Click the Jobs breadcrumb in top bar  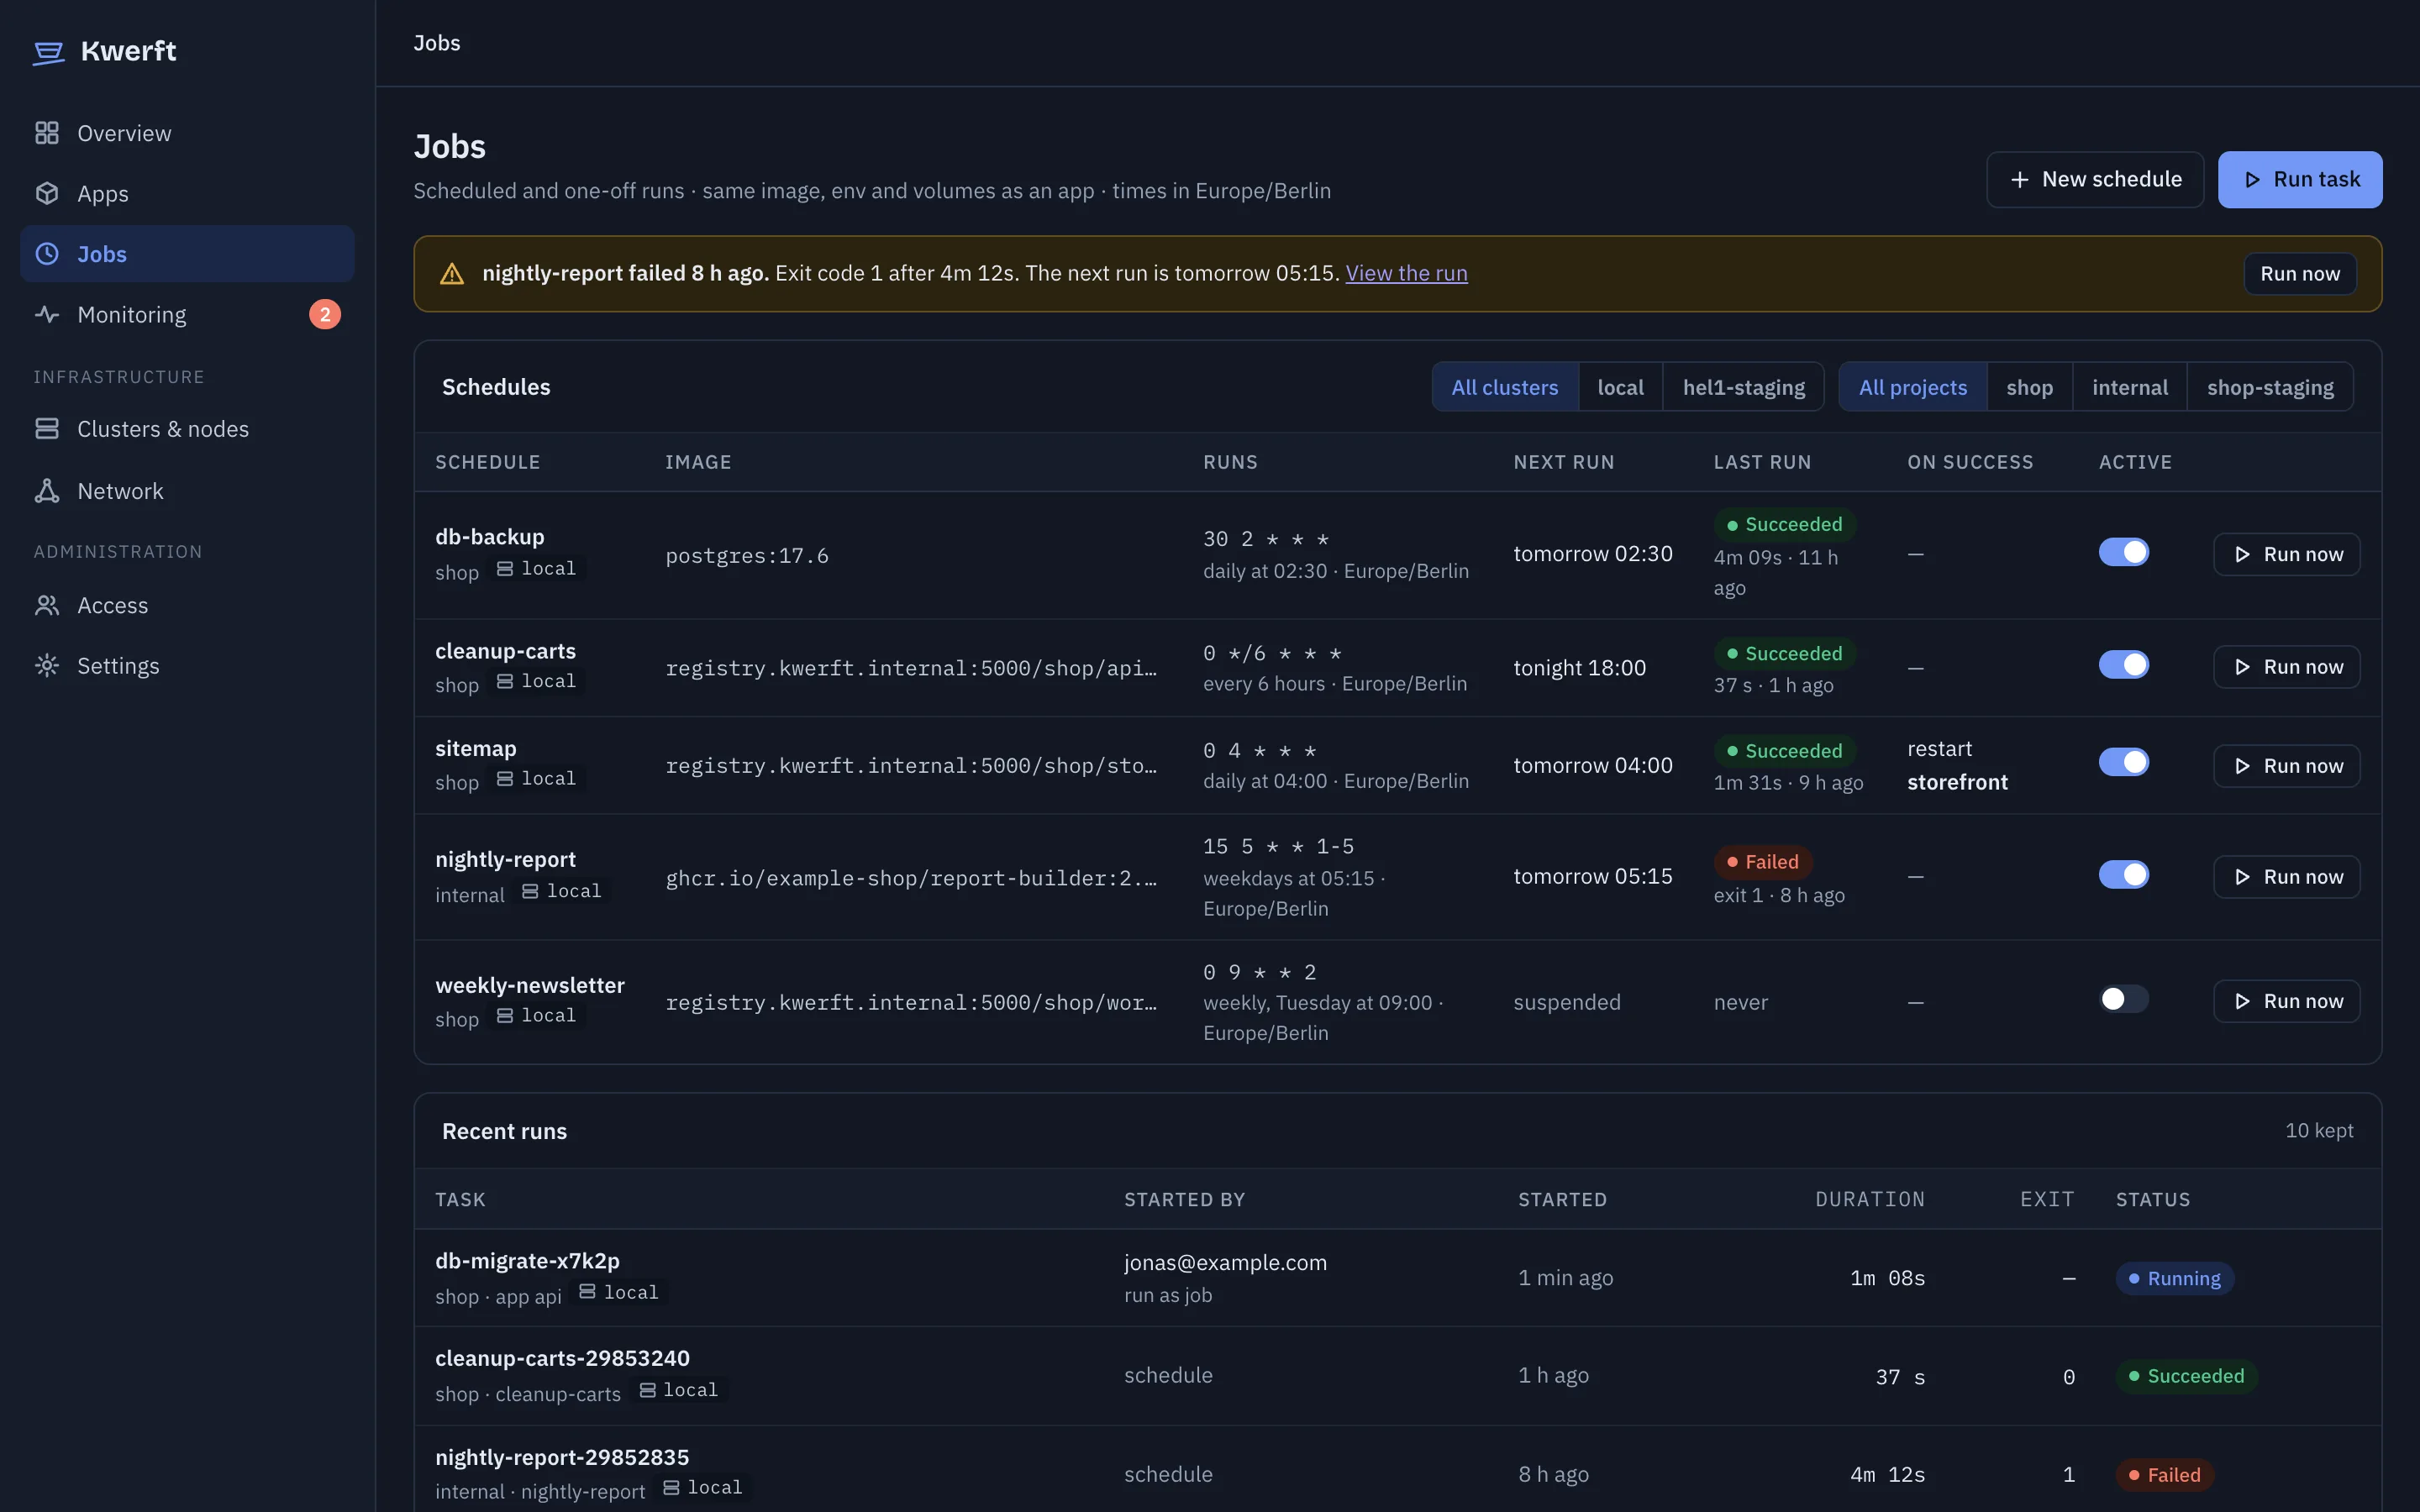pyautogui.click(x=437, y=43)
